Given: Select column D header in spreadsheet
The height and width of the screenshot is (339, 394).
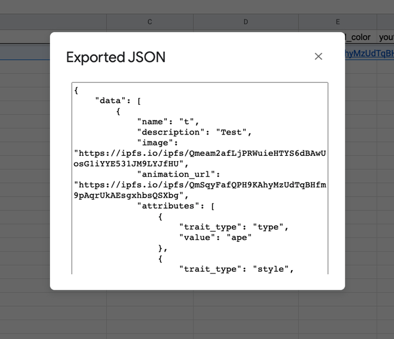Looking at the screenshot, I should pos(246,22).
